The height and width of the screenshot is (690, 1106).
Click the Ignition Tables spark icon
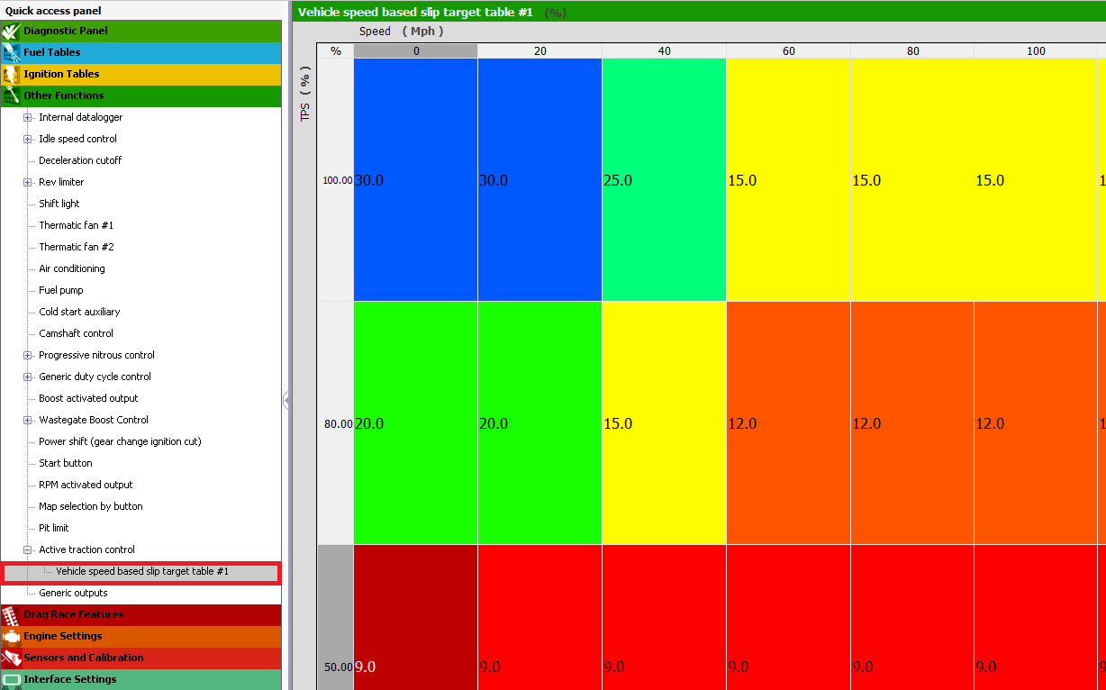(x=11, y=74)
